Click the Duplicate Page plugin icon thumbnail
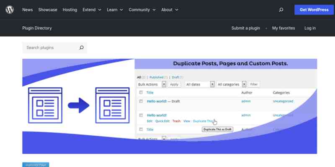 tap(36, 164)
